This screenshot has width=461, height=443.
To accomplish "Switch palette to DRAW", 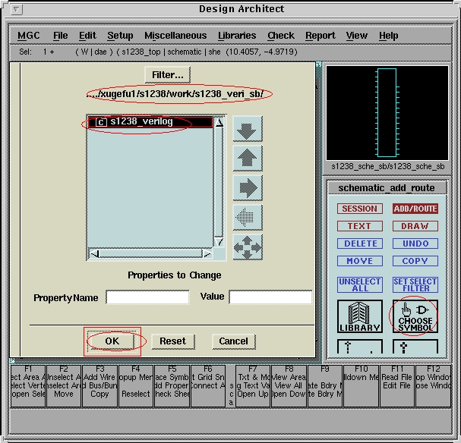I will pyautogui.click(x=415, y=226).
